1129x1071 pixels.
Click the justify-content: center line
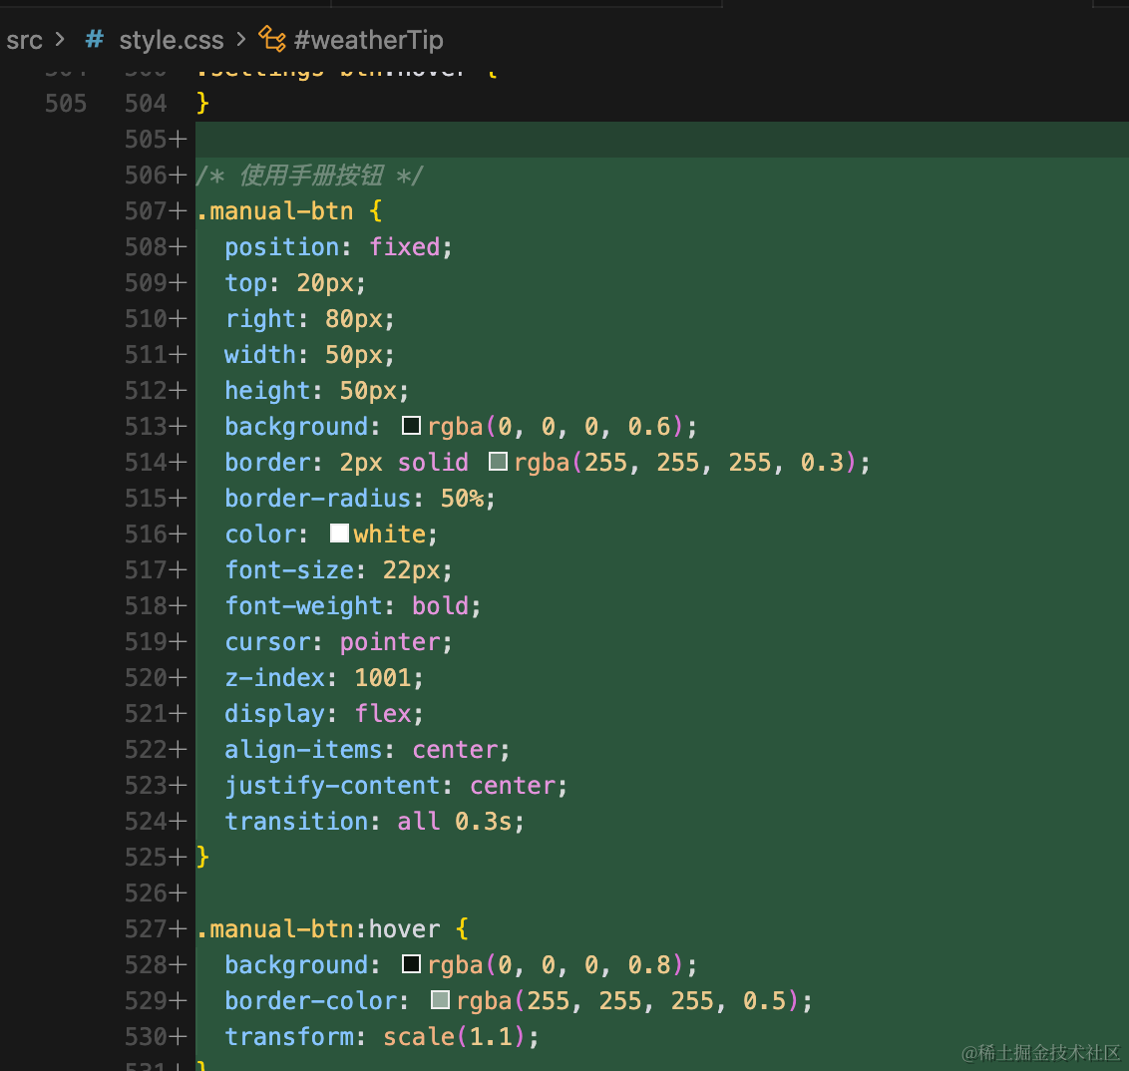[x=396, y=786]
